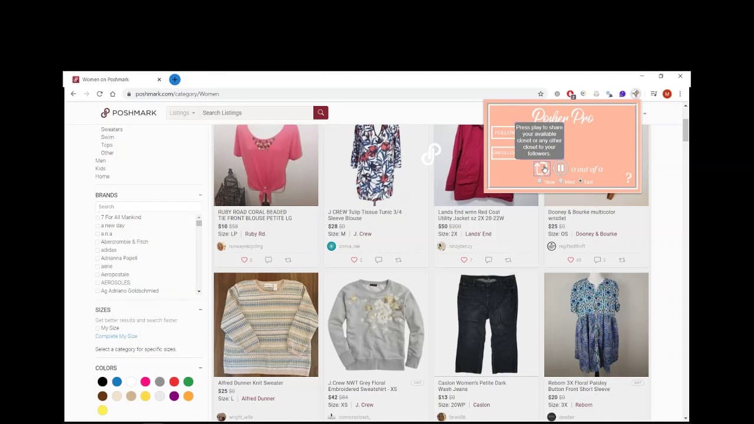754x424 pixels.
Task: Check the 7 For All Mankind brand
Action: pos(98,217)
